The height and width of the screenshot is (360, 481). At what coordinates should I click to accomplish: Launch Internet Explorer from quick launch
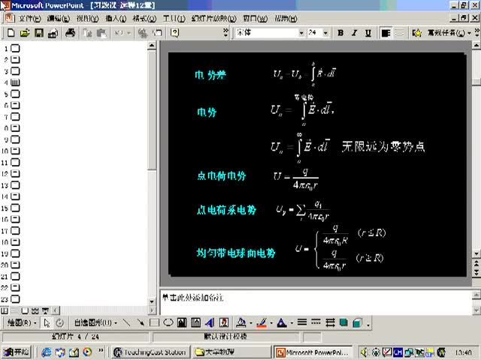[46, 352]
